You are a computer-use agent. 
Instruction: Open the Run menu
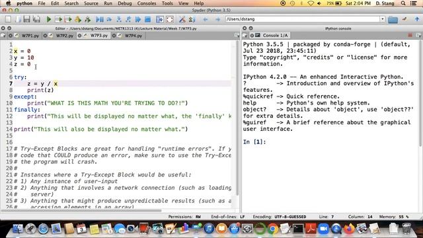[108, 3]
